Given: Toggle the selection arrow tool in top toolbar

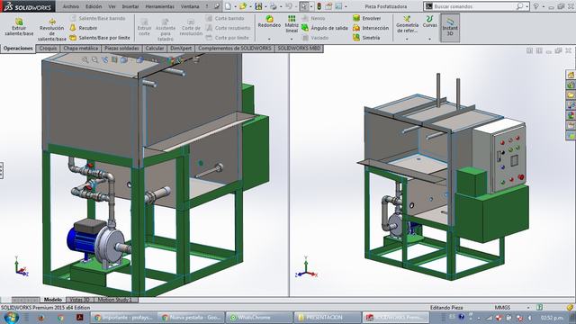Looking at the screenshot, I should tap(304, 6).
